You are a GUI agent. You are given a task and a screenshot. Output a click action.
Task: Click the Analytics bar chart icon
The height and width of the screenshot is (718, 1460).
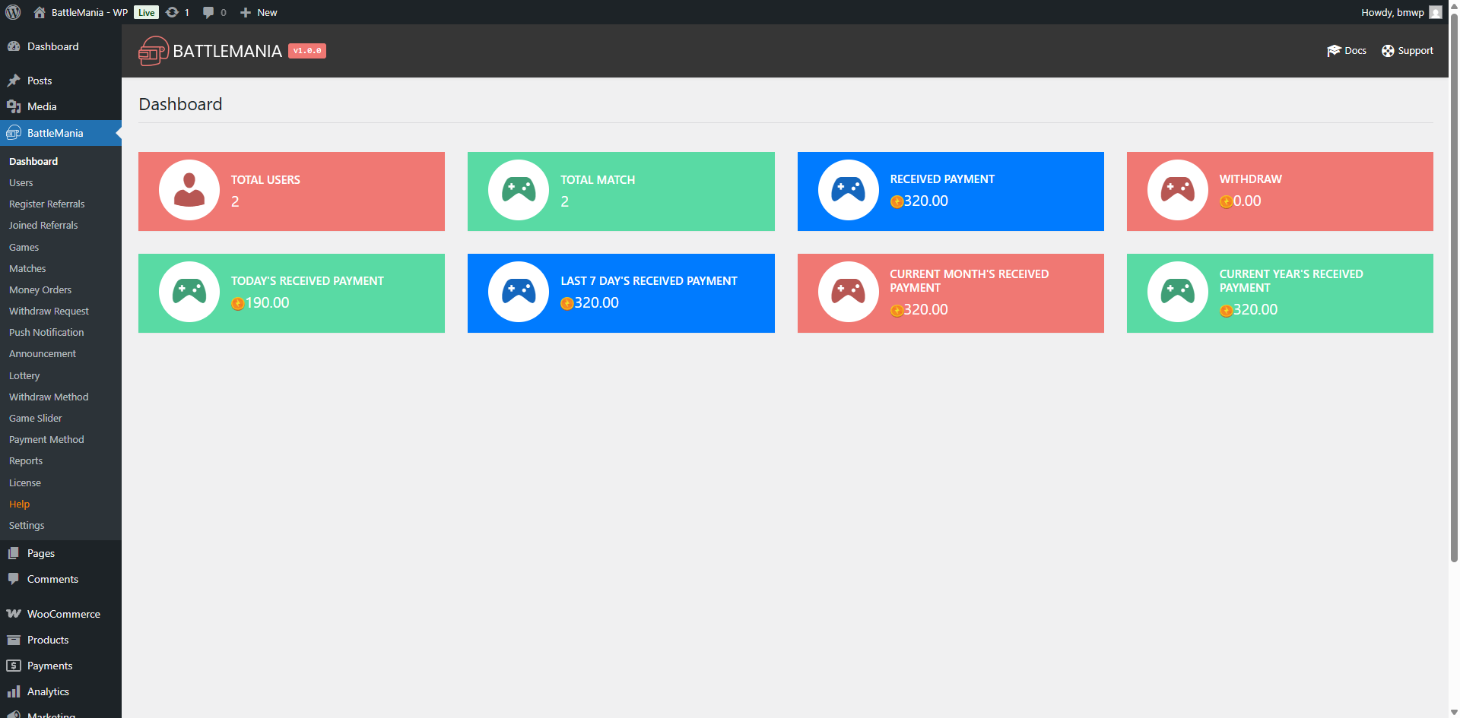coord(14,691)
